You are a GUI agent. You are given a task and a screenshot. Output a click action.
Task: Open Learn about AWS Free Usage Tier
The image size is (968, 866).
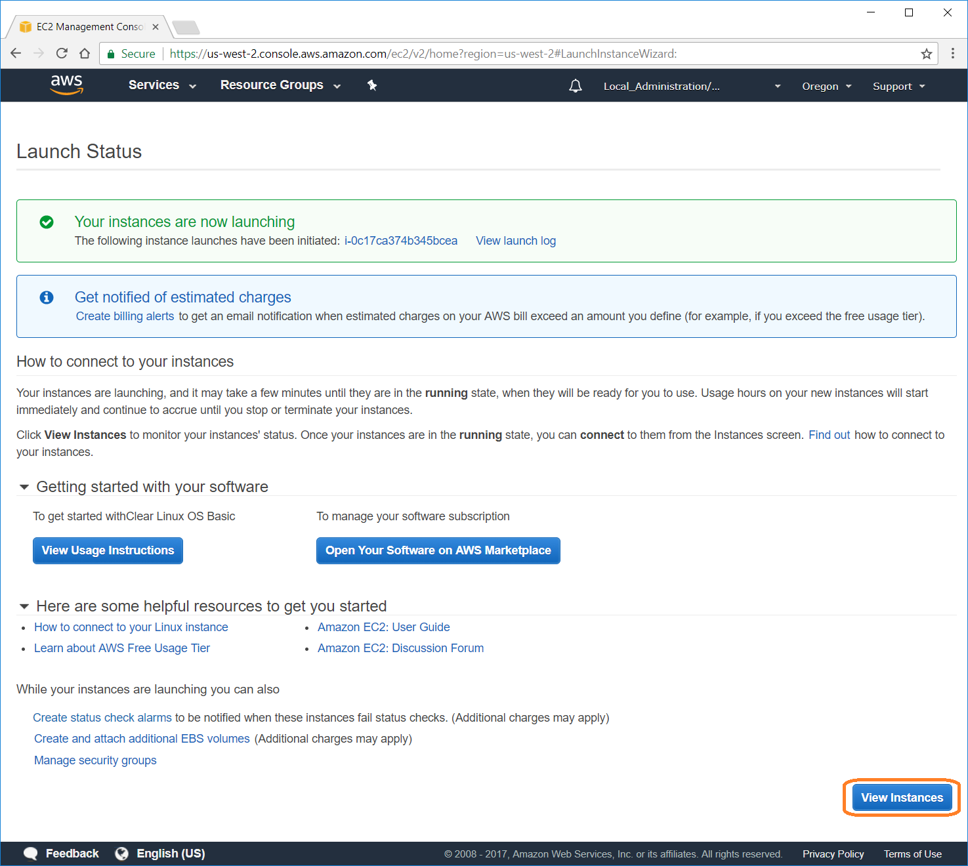click(x=122, y=648)
